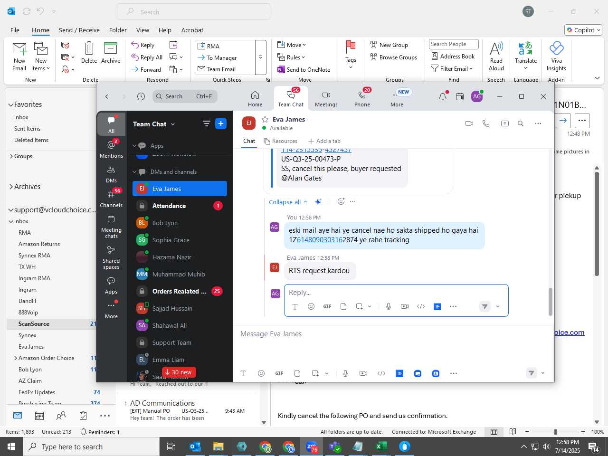Collapse all thread replies
This screenshot has height=456, width=608.
pyautogui.click(x=288, y=202)
